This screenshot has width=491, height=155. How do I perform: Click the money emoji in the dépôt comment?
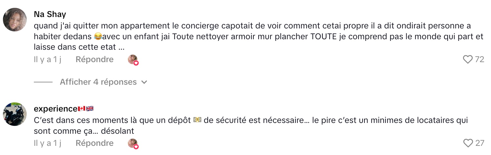pyautogui.click(x=197, y=120)
